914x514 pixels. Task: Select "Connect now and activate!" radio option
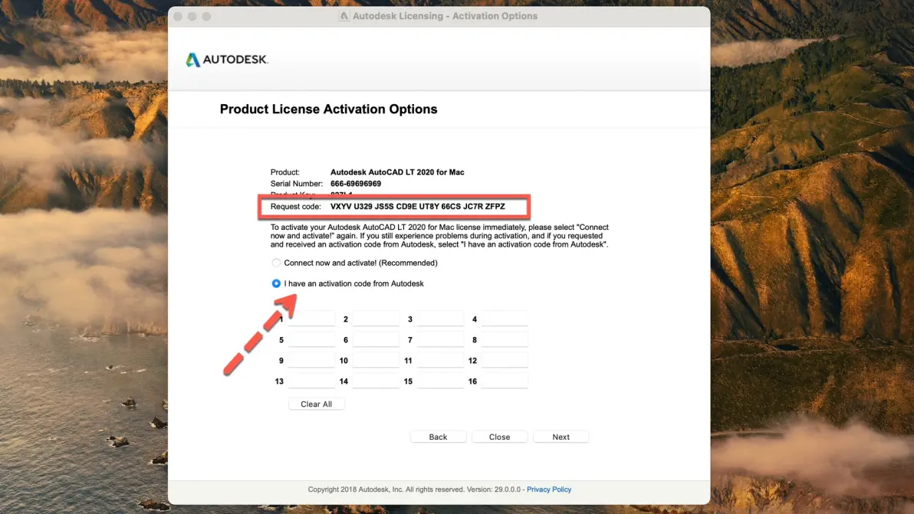click(276, 263)
